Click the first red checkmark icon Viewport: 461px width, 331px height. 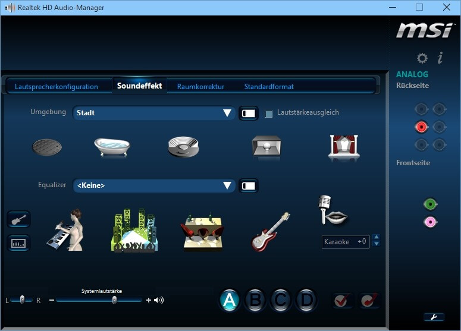click(x=342, y=300)
